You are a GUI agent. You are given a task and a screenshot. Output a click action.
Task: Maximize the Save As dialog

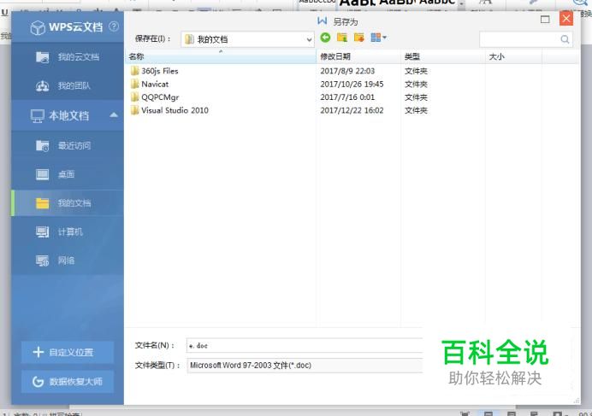tap(545, 20)
